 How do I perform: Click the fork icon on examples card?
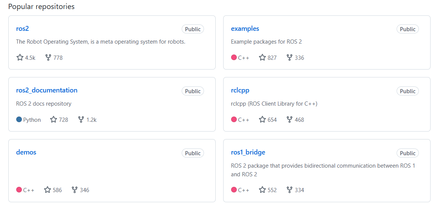[x=289, y=58]
